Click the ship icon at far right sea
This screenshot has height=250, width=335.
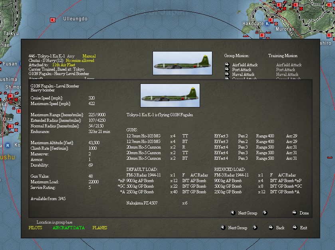[330, 157]
